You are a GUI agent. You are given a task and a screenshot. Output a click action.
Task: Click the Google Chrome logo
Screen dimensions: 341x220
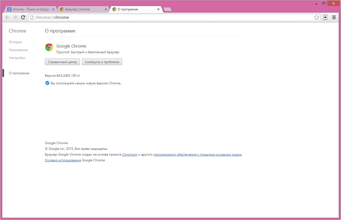[49, 47]
